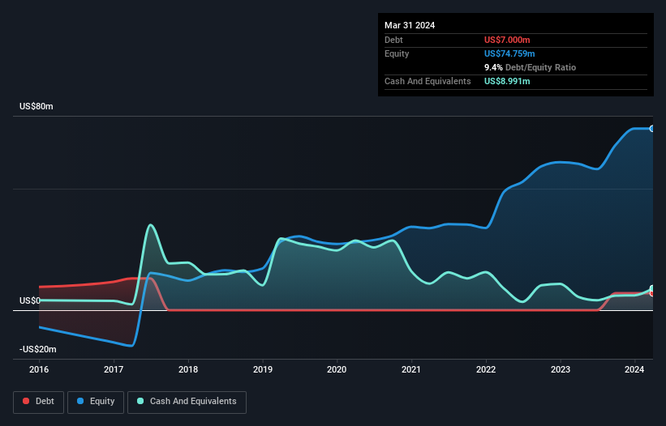The image size is (666, 426).
Task: Select the Cash And Equivalents end data point
Action: pos(652,288)
